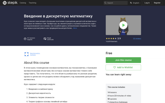Viewport: 165px width, 103px height.
Task: Click the 'About this course' heading
Action: pyautogui.click(x=37, y=63)
